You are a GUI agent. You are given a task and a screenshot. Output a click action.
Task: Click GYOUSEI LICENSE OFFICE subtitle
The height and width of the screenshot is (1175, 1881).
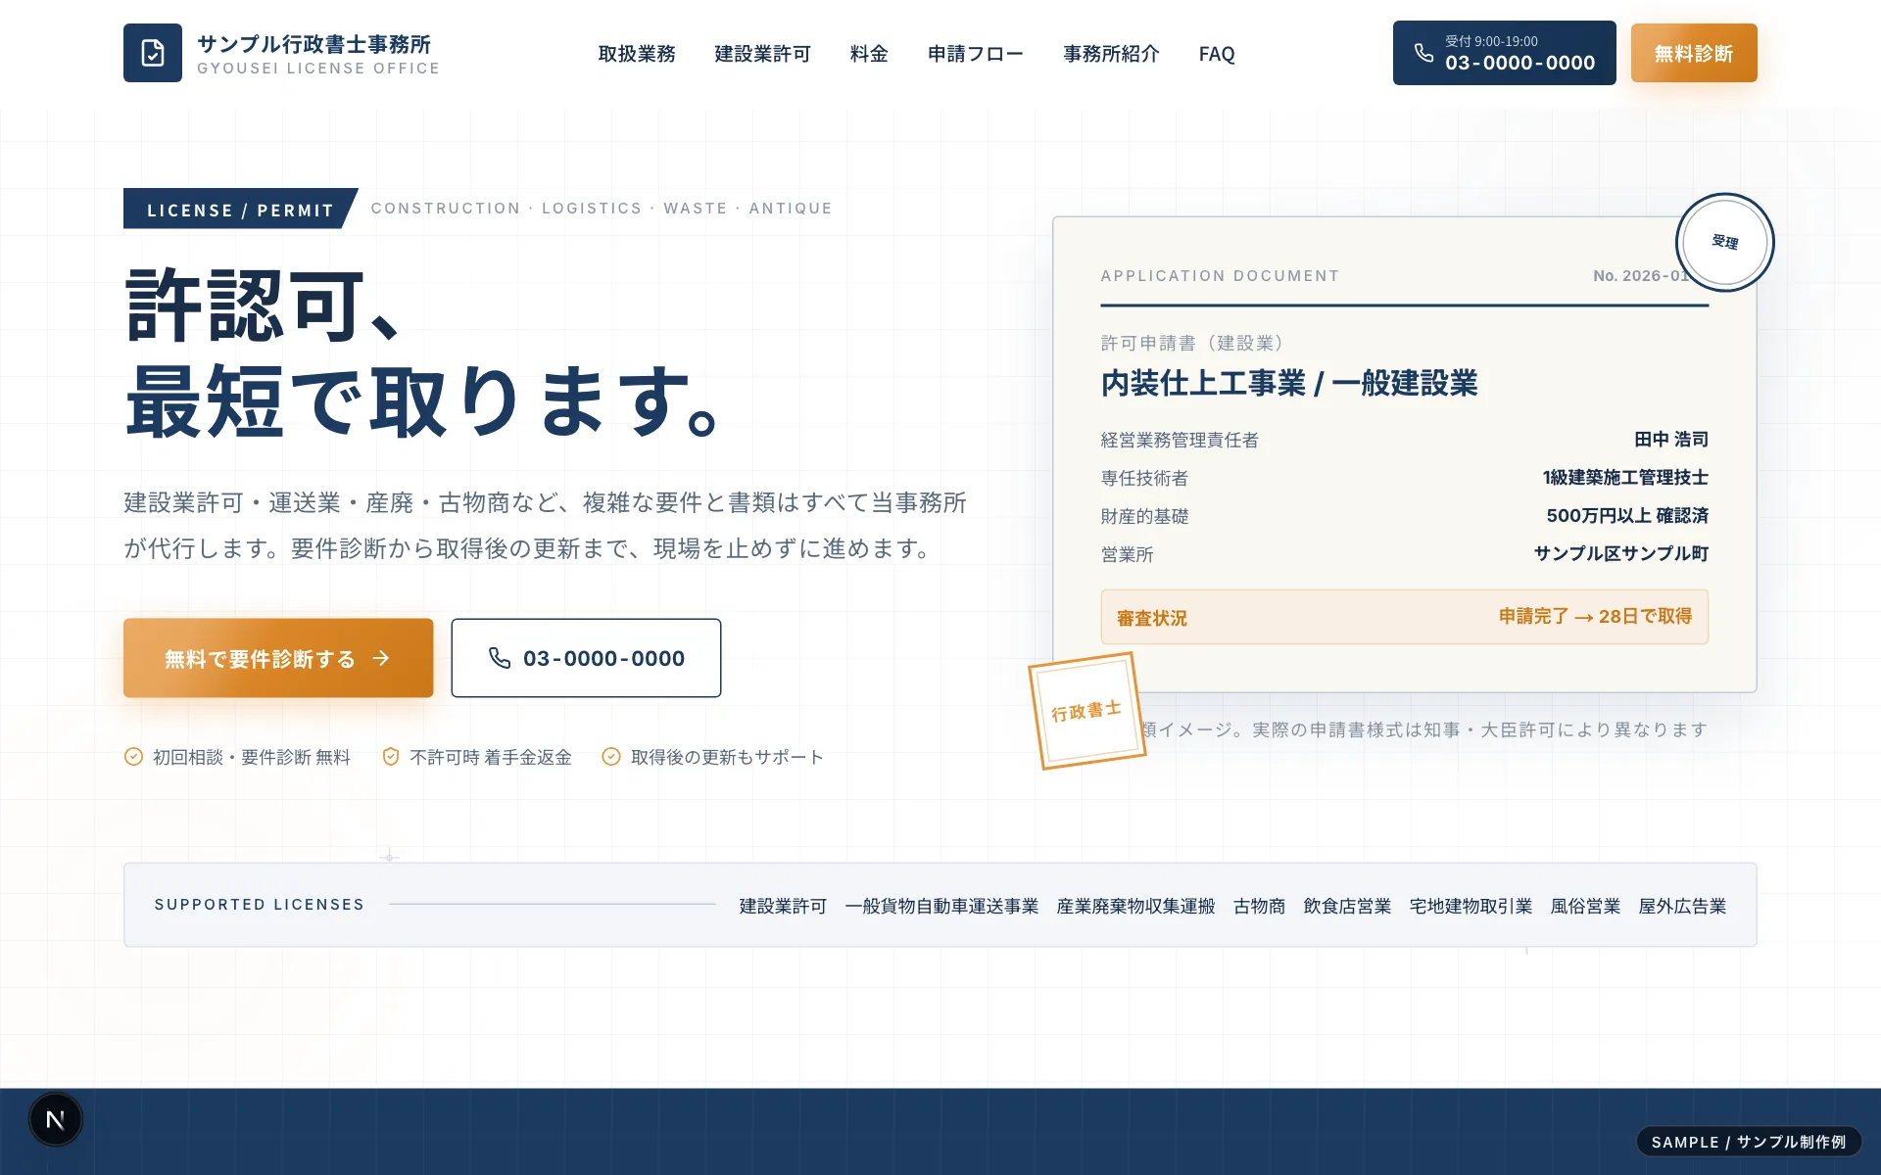pyautogui.click(x=318, y=69)
